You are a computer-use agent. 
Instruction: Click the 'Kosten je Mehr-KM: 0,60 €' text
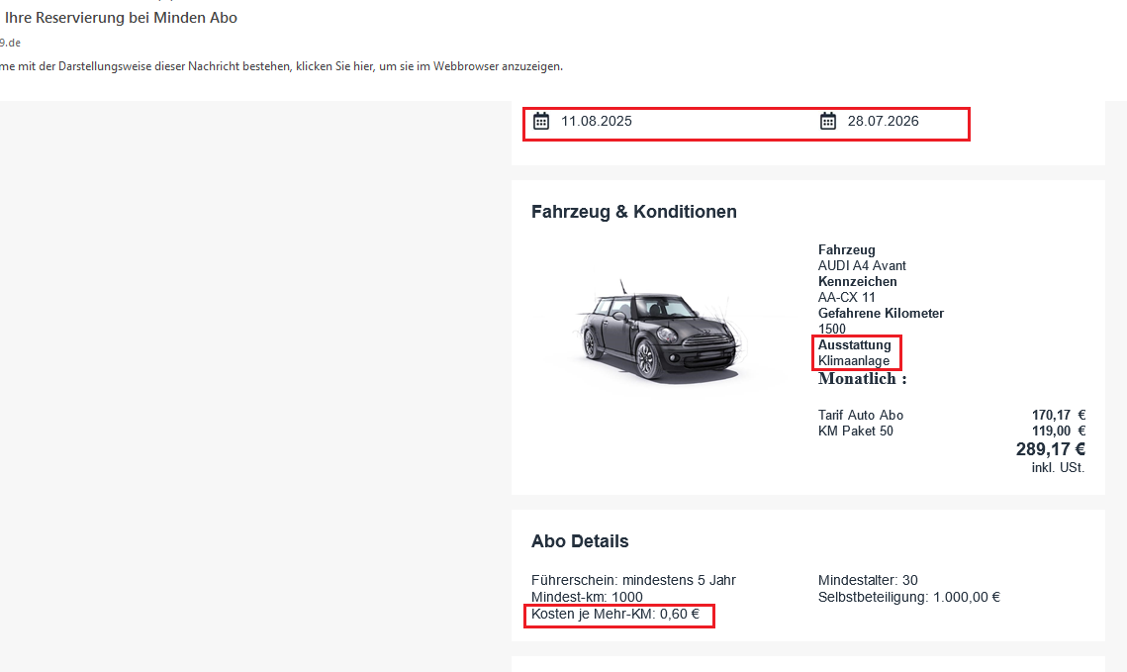(615, 615)
